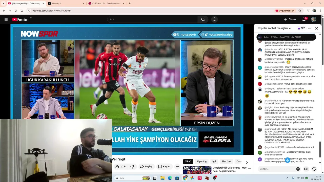Image resolution: width=324 pixels, height=182 pixels.
Task: Open Microsoft Edge from taskbar
Action: [170, 178]
